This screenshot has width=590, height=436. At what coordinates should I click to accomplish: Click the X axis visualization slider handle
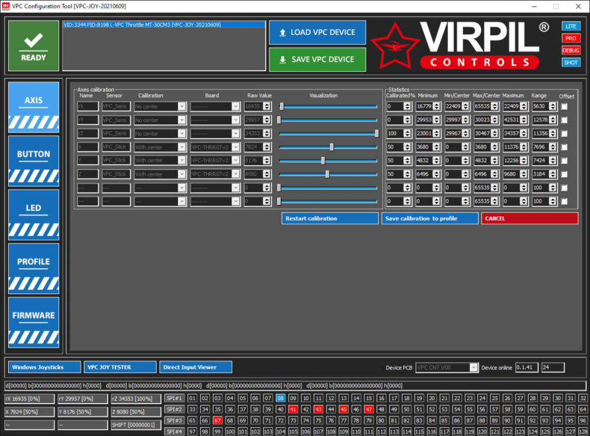pyautogui.click(x=332, y=147)
